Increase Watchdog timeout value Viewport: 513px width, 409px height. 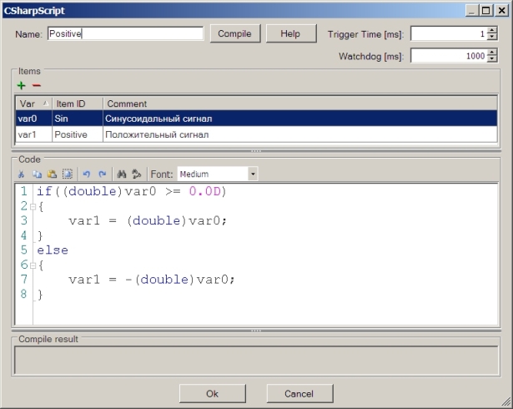pyautogui.click(x=492, y=52)
